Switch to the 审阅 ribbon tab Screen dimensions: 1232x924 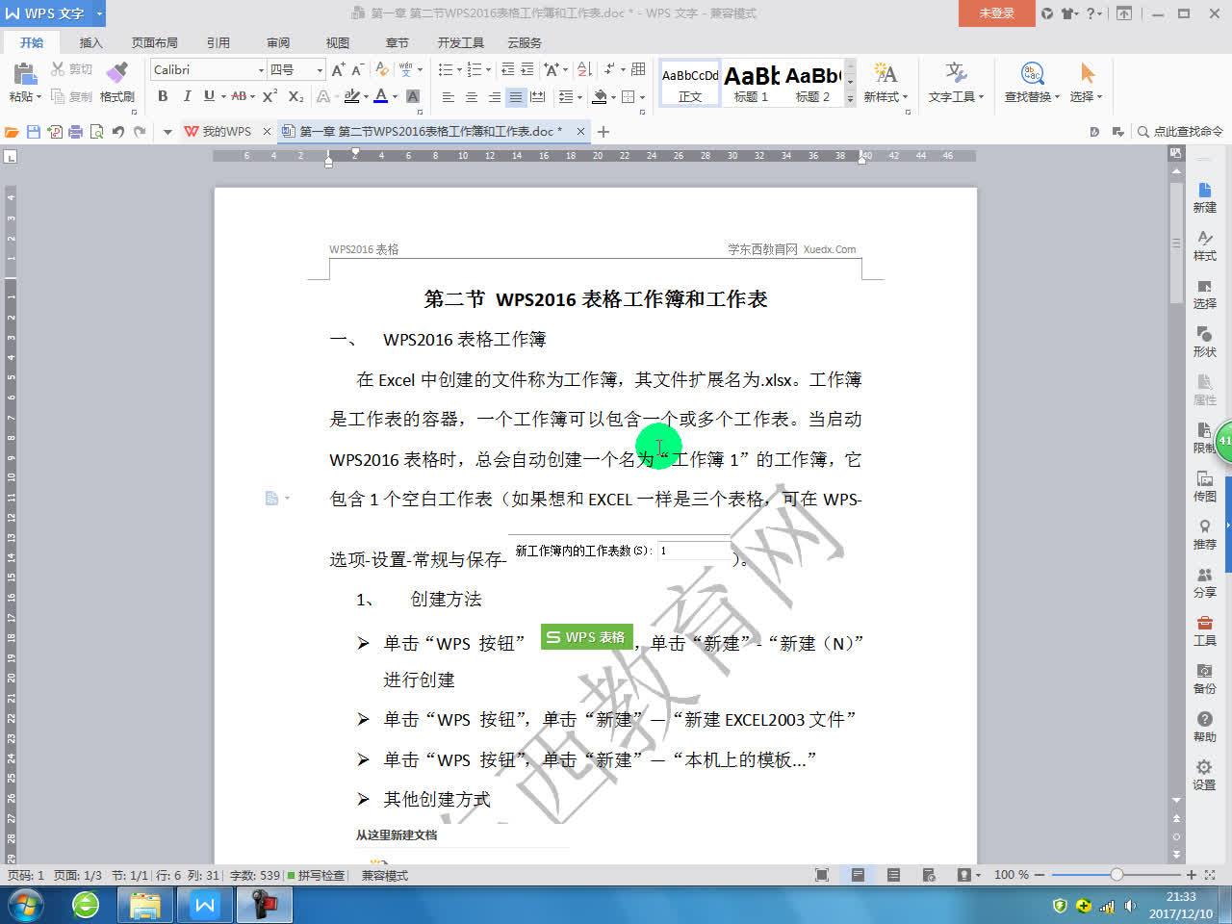277,42
